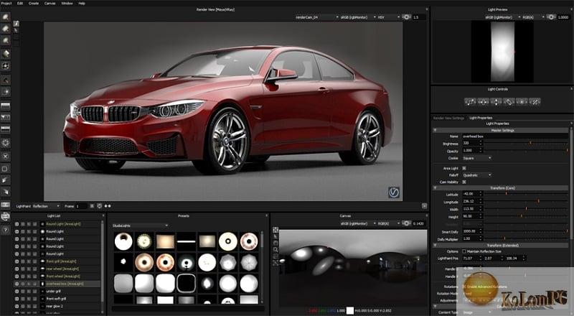
Task: Toggle the Area Light checkbox
Action: pos(464,168)
